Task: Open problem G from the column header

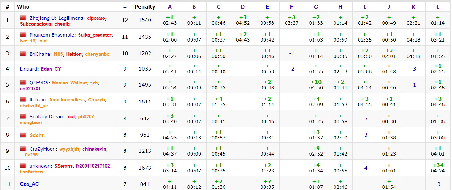Action: coord(316,7)
